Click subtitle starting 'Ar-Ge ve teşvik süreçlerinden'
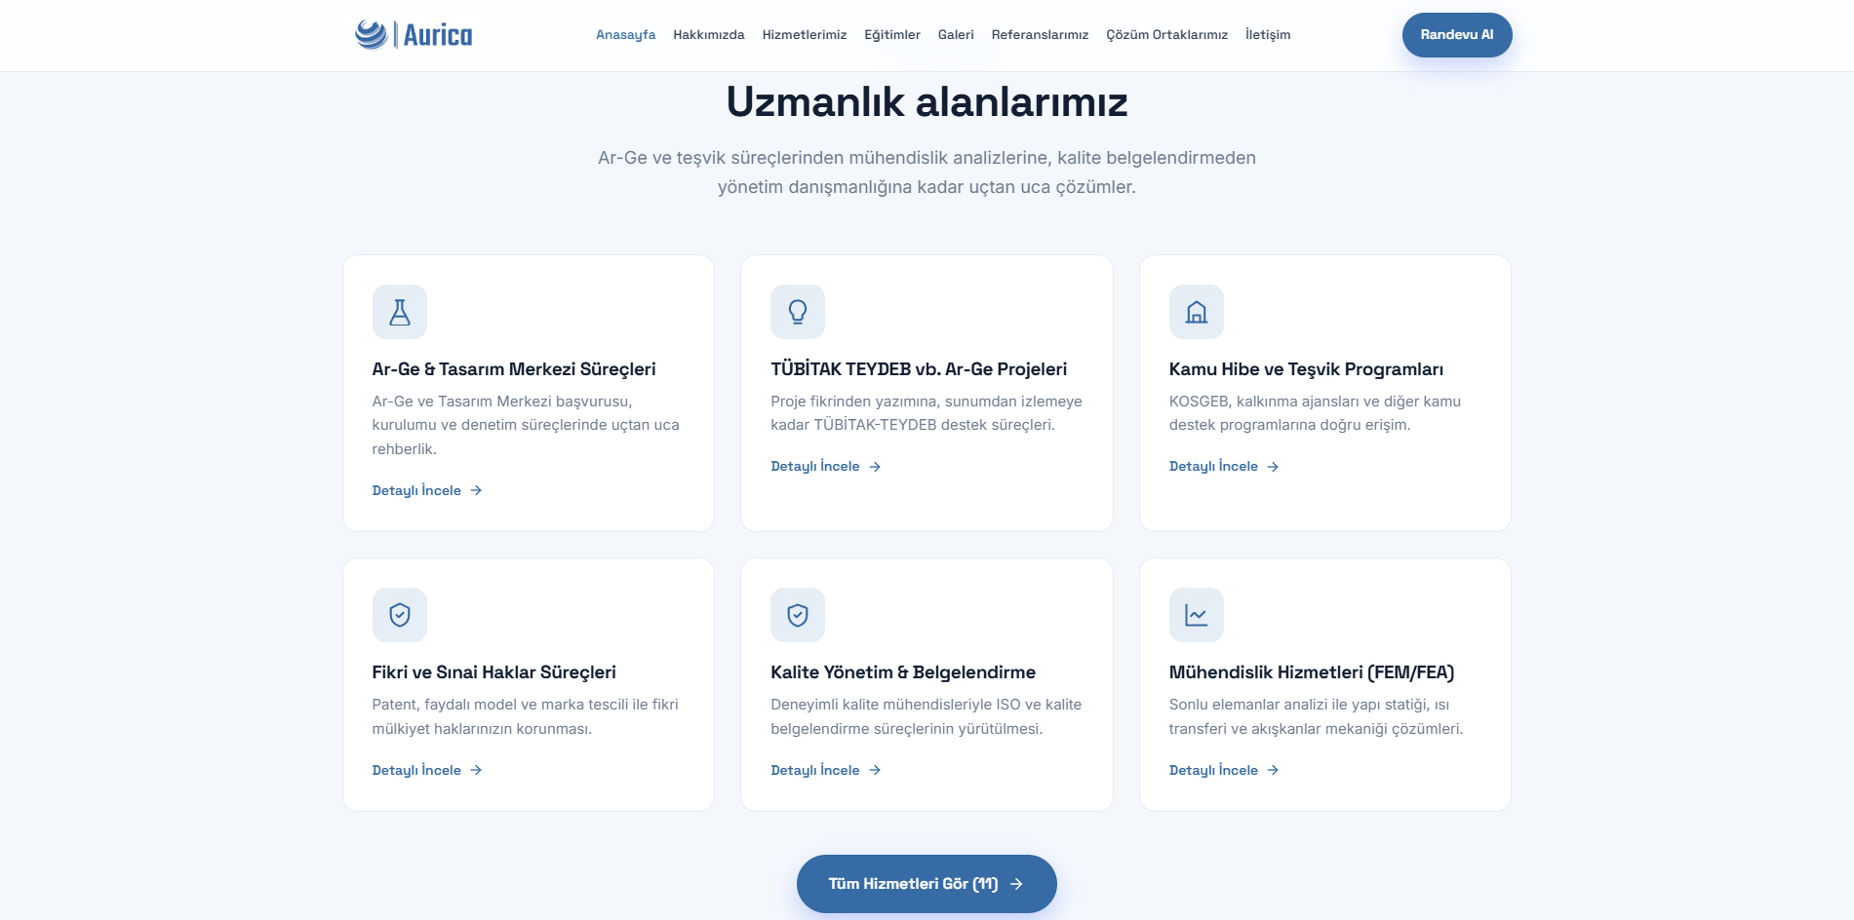 [x=927, y=172]
